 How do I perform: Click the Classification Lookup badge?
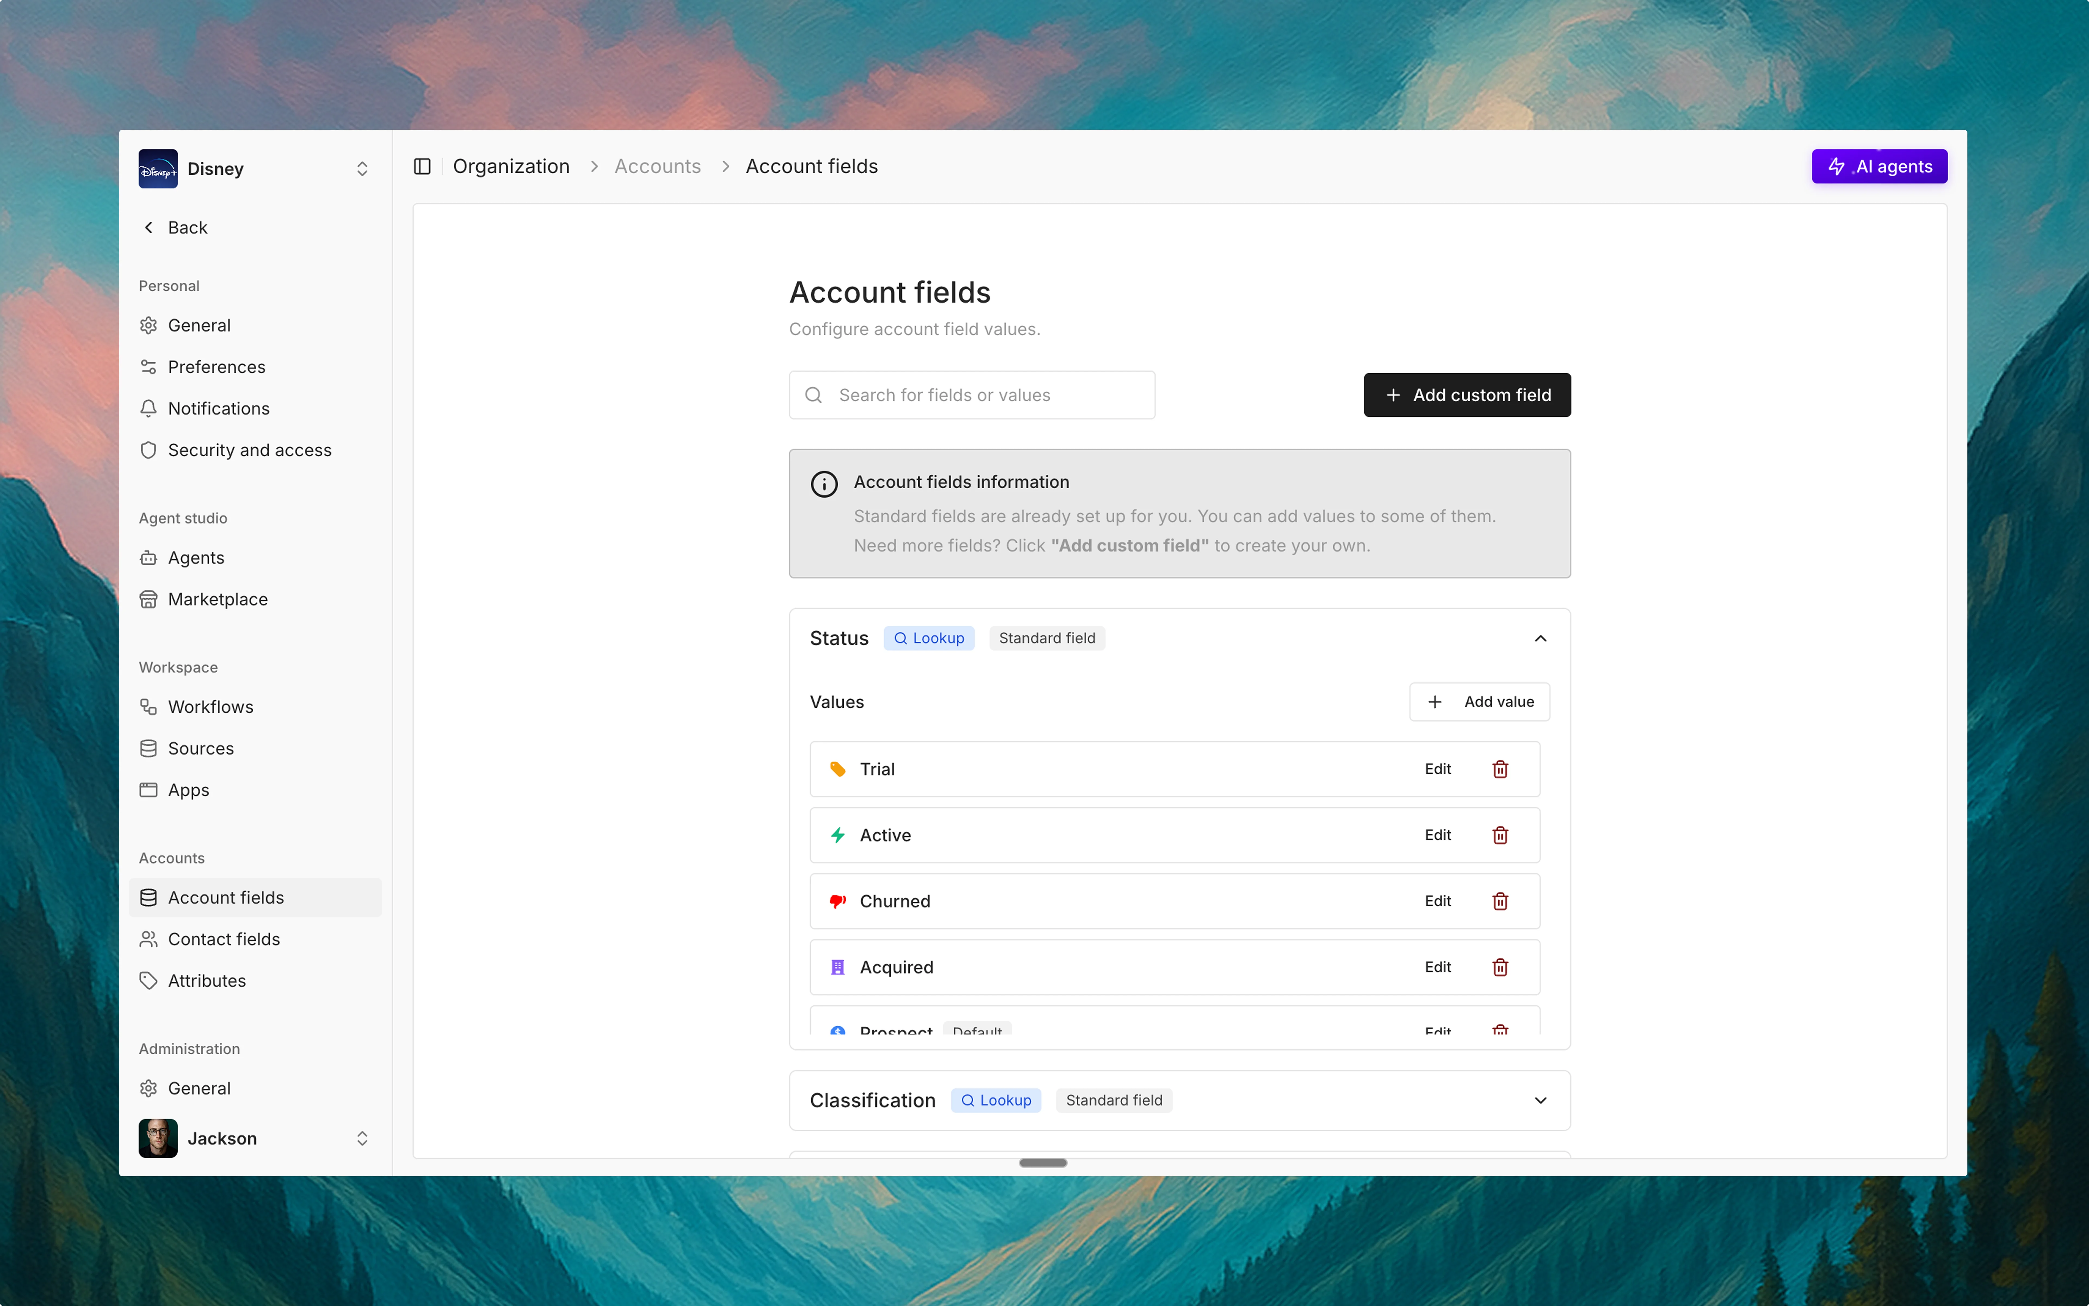coord(996,1100)
